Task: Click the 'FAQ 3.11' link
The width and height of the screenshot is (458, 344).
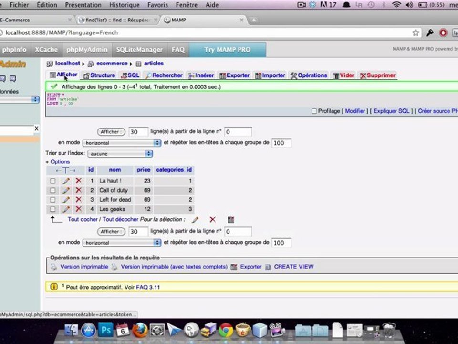Action: coord(148,287)
